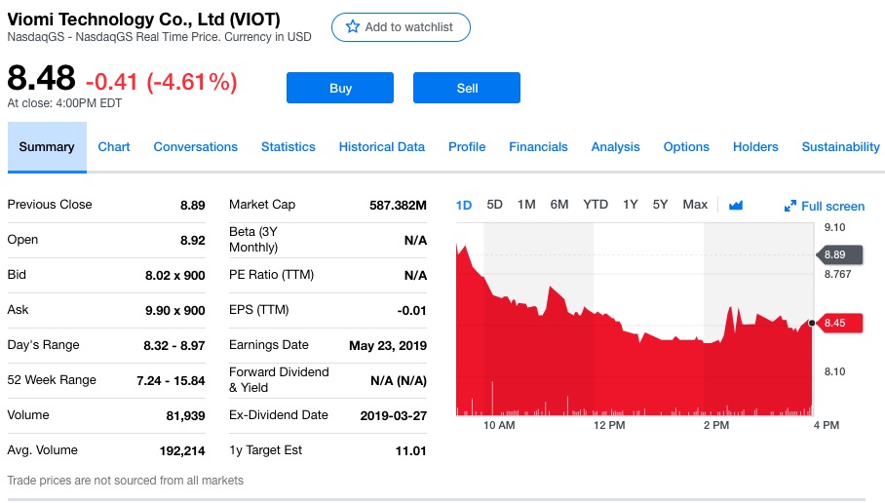Select the 6M chart range

point(559,205)
